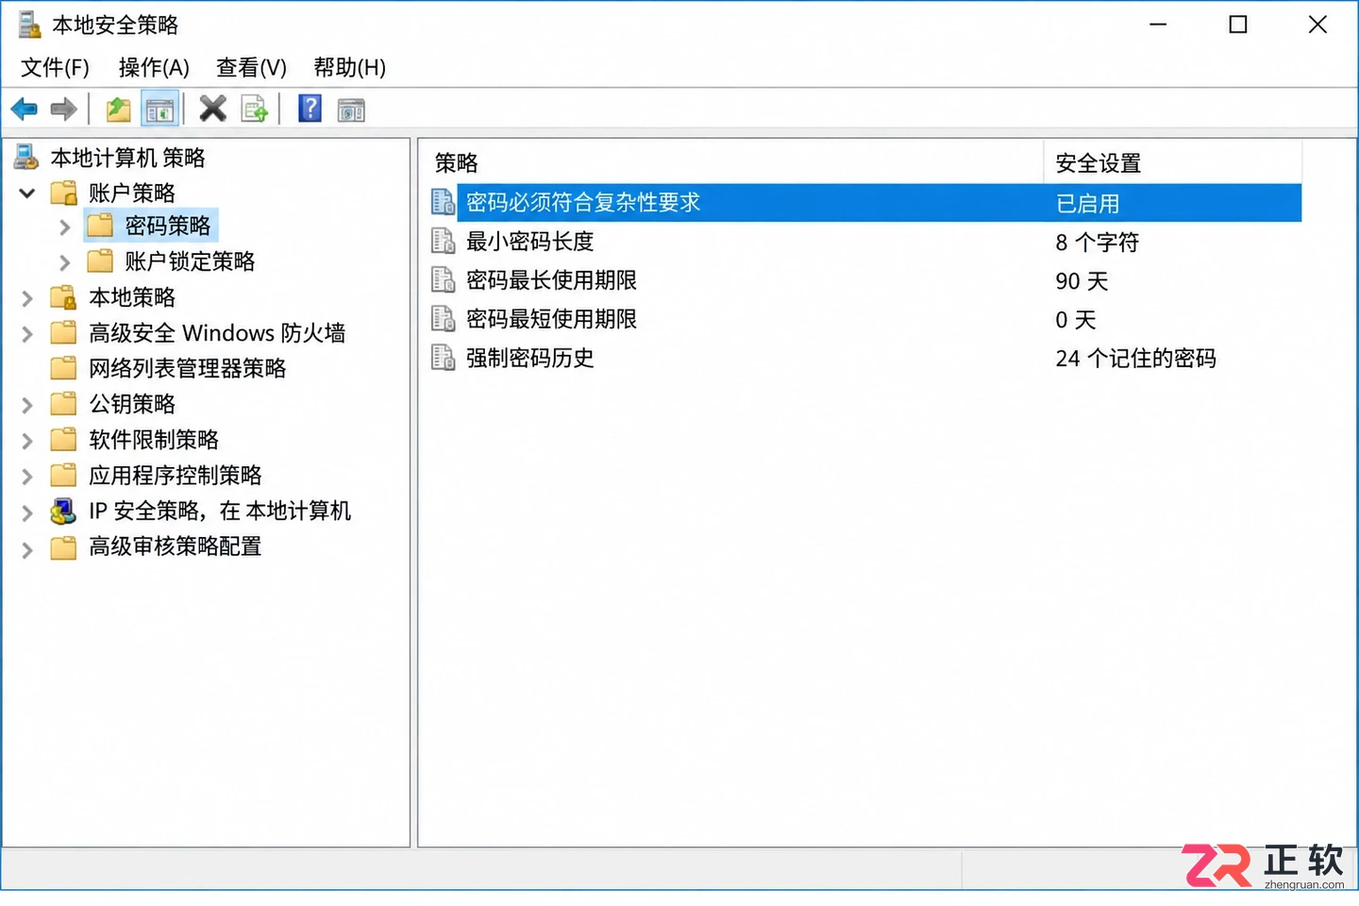This screenshot has height=906, width=1359.
Task: Collapse the 账户策略 tree node
Action: coord(27,193)
